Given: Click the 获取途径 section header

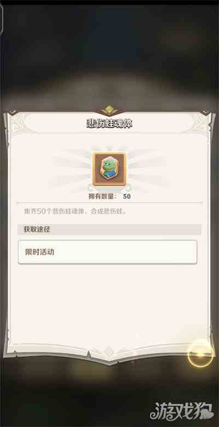Looking at the screenshot, I should (109, 230).
